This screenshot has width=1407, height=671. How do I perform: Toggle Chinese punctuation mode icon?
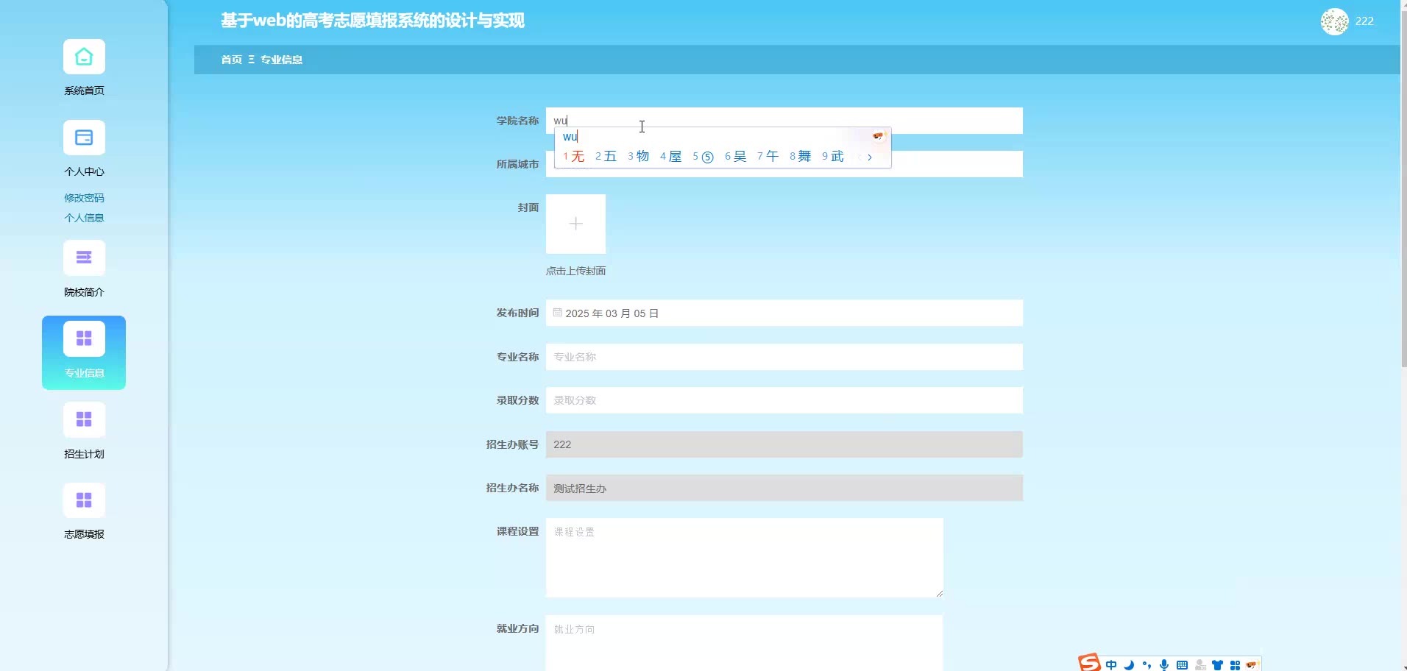coord(1146,665)
